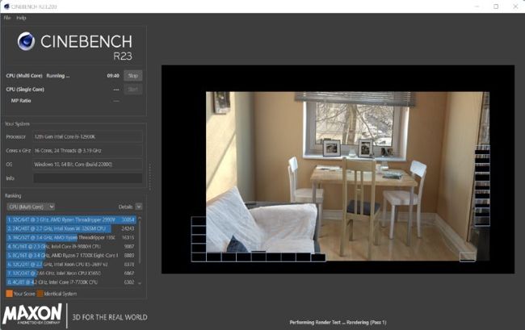
Task: Click the Cinebench app icon in title bar
Action: point(6,6)
